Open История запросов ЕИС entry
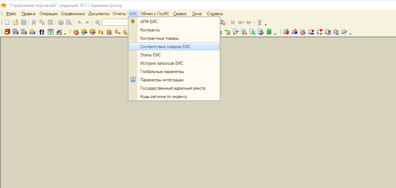Viewport: 396px width, 188px height. click(x=174, y=63)
